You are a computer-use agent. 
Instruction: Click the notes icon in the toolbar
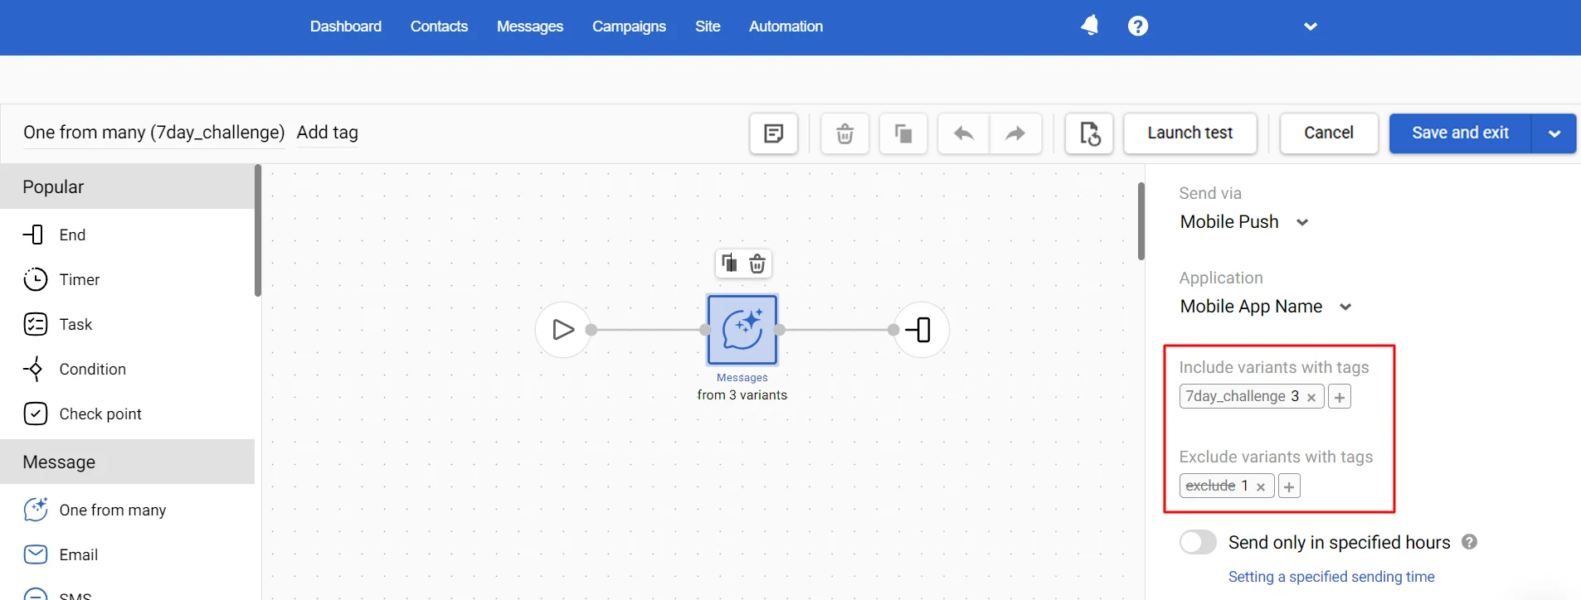pos(774,133)
